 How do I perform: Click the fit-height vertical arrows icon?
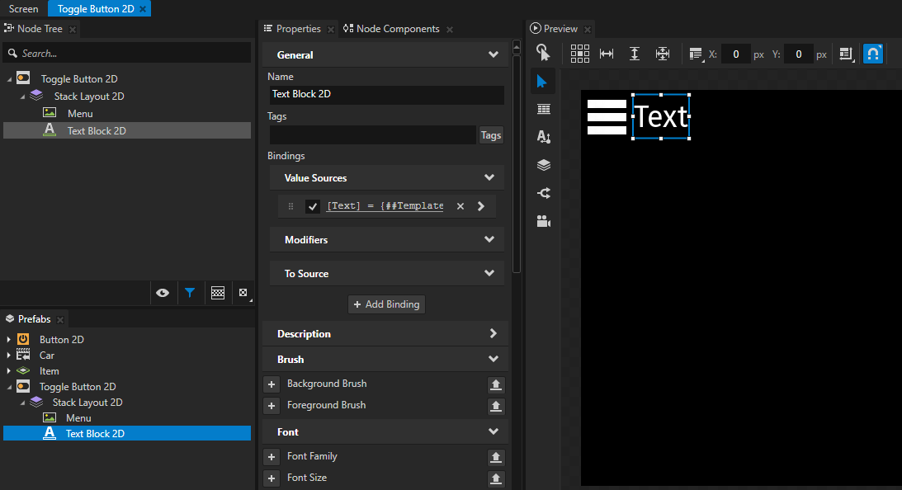(635, 54)
